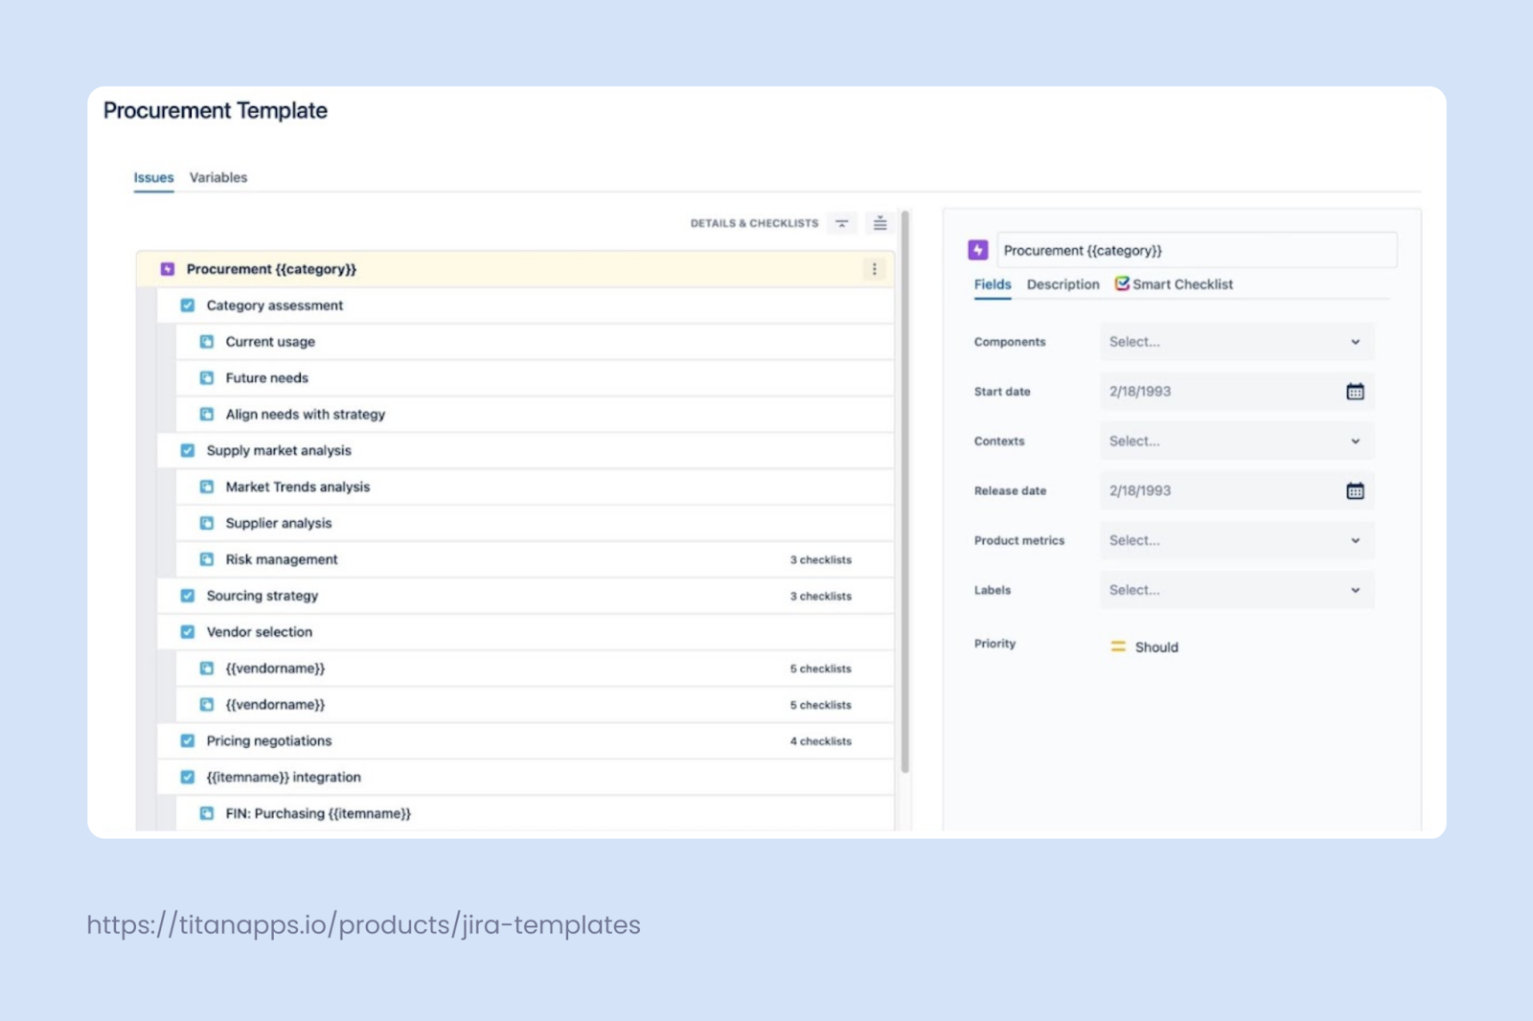The width and height of the screenshot is (1533, 1021).
Task: Click the subtask icon for Risk management
Action: coord(206,559)
